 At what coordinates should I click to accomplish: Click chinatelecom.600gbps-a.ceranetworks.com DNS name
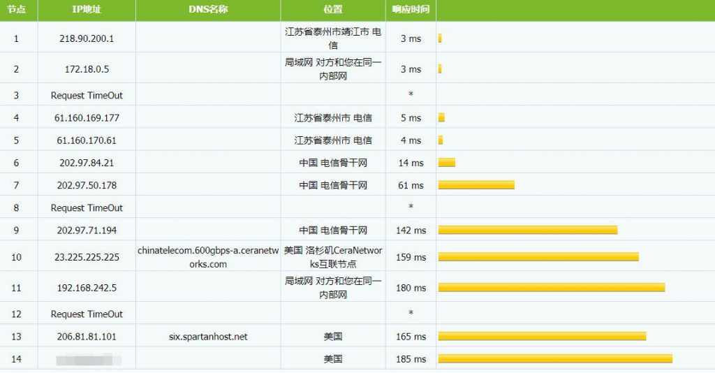tap(208, 257)
